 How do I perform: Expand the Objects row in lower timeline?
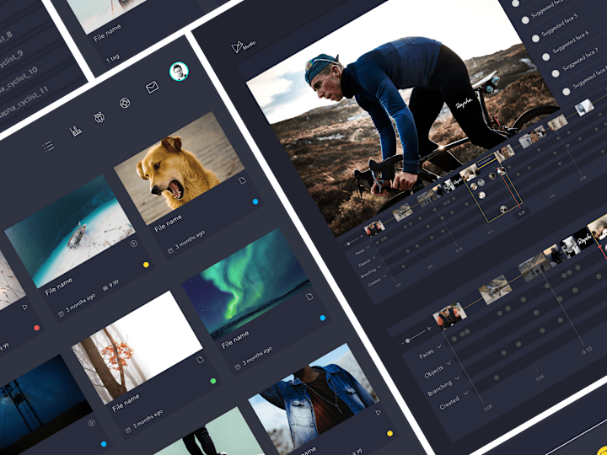pyautogui.click(x=449, y=364)
